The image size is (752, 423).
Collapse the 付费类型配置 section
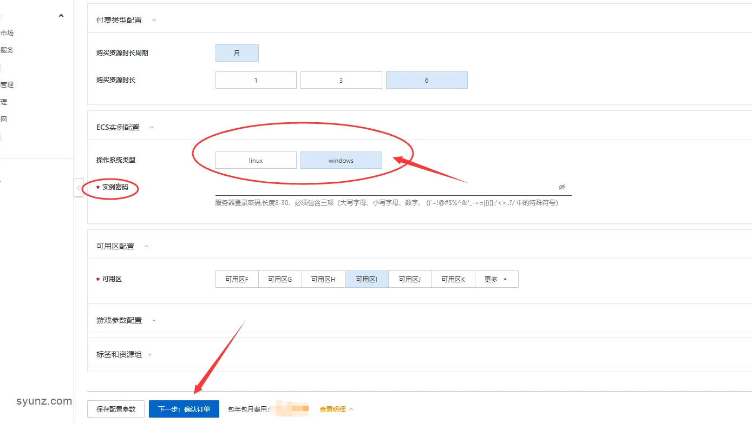154,20
